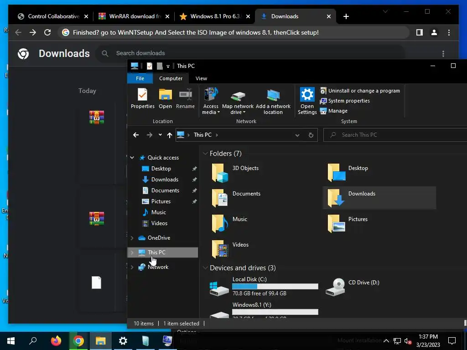
Task: Go up one folder level
Action: (x=170, y=135)
